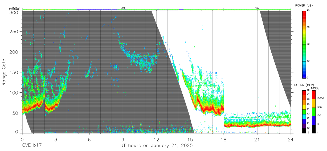Click the 21 tick on the UT hours axis
The width and height of the screenshot is (327, 151).
pos(257,139)
